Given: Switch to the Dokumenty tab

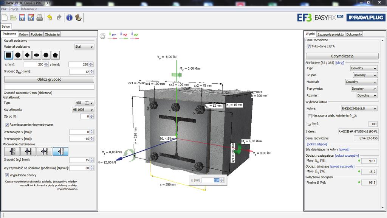Looking at the screenshot, I should pos(354,34).
